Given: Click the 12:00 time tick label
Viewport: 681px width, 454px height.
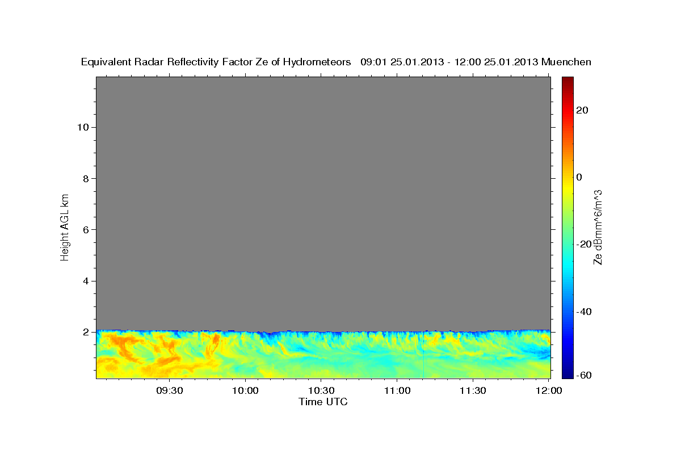Looking at the screenshot, I should (x=548, y=390).
